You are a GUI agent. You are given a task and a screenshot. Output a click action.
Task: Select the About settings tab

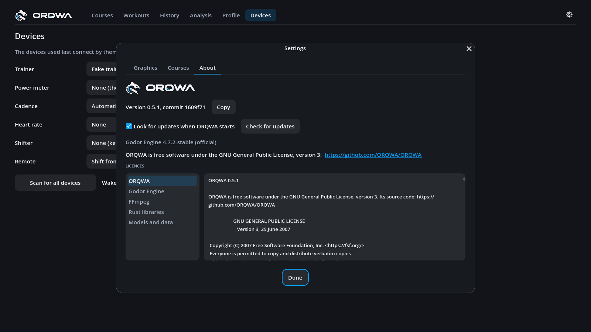pos(208,68)
